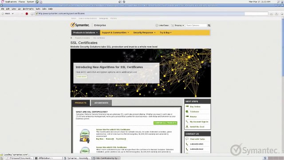This screenshot has width=284, height=160.
Task: Click the page icon left of the address bar
Action: [x=32, y=14]
